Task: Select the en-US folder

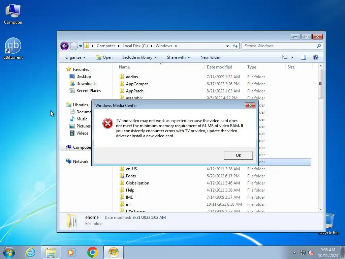Action: pos(131,169)
